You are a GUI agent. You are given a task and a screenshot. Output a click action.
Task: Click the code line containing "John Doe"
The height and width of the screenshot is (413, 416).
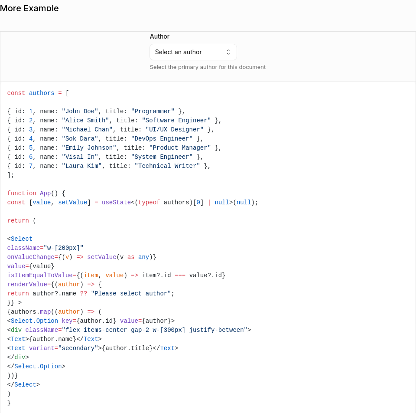pos(96,111)
